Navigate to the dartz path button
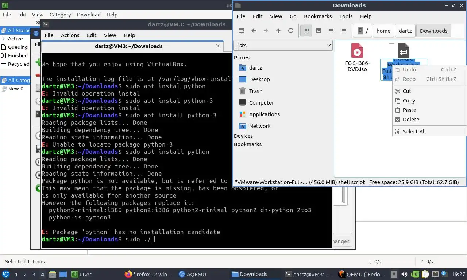The height and width of the screenshot is (280, 467). tap(405, 31)
